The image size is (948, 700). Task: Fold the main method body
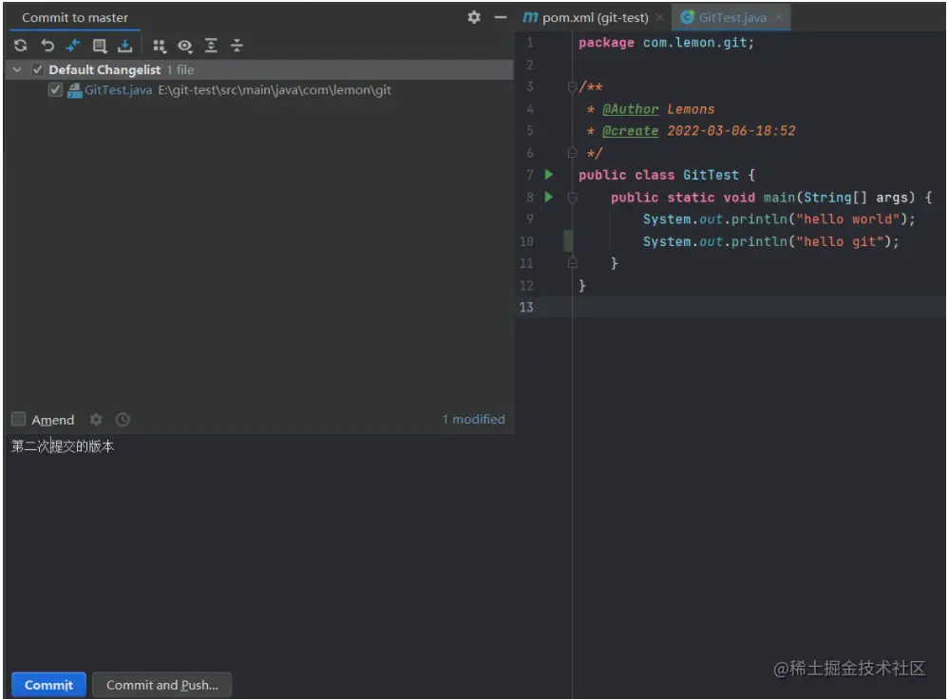[x=572, y=197]
